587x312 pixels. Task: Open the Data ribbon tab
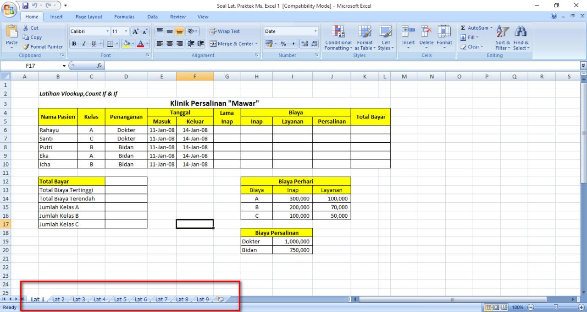click(152, 17)
